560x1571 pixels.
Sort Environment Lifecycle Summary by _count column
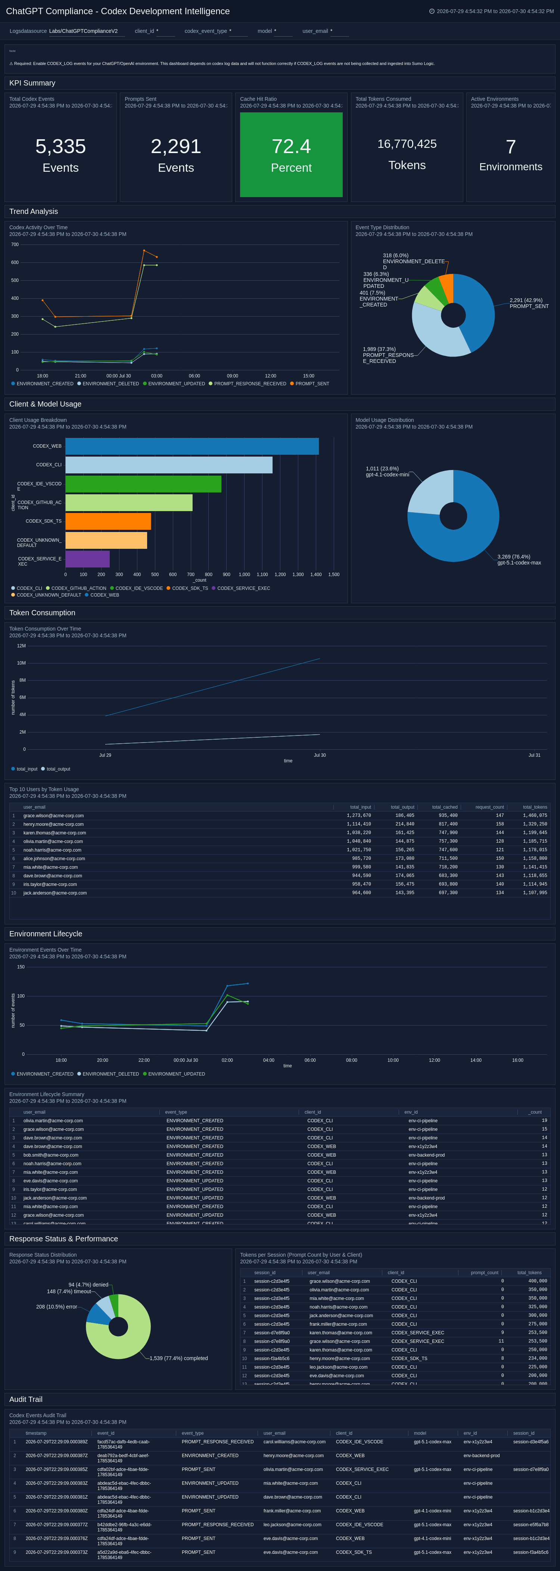[x=535, y=1112]
